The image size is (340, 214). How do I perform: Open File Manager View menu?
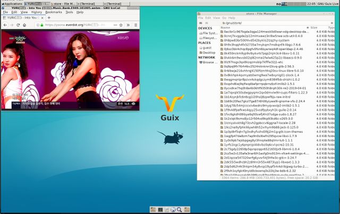pyautogui.click(x=216, y=18)
